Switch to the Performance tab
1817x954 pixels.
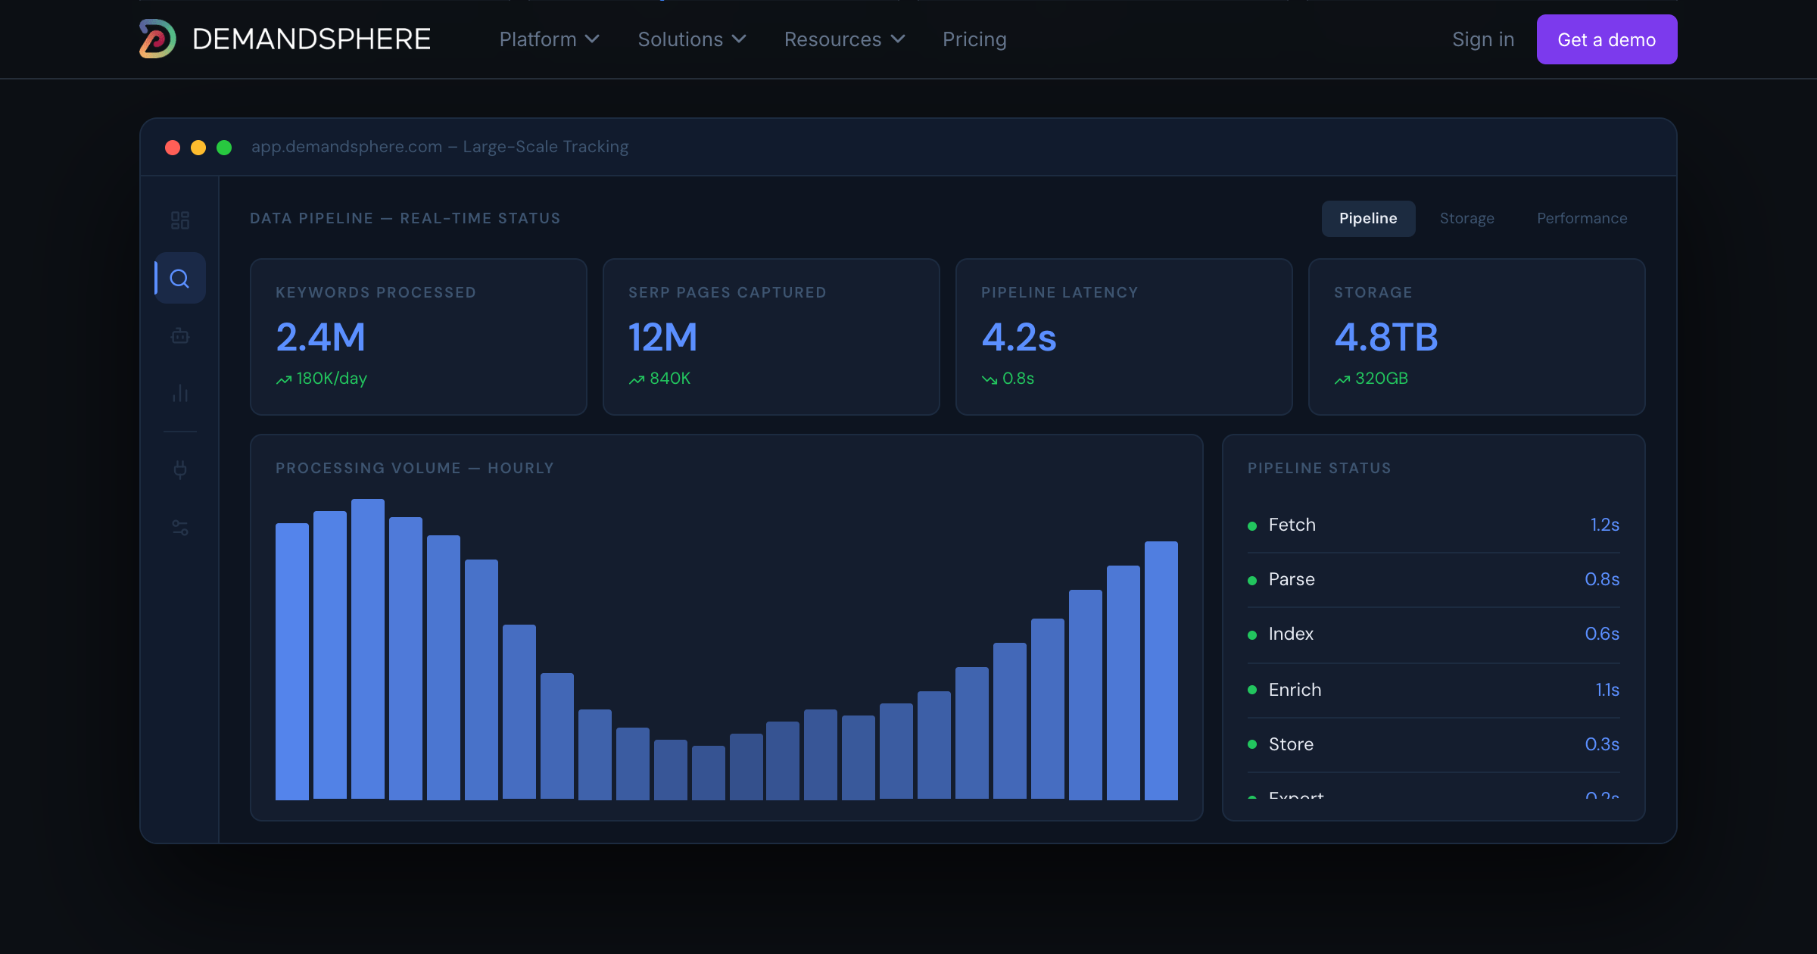click(1582, 218)
